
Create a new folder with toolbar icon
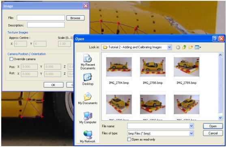(x=191, y=47)
